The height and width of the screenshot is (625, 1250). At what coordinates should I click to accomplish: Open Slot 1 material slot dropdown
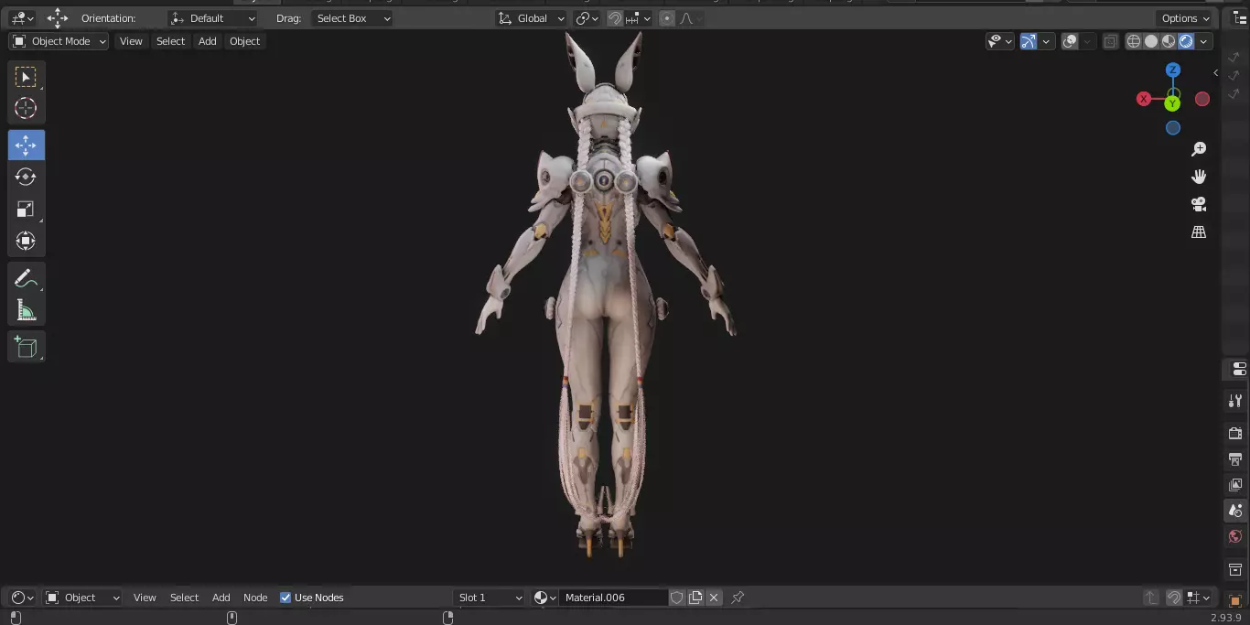click(x=490, y=598)
